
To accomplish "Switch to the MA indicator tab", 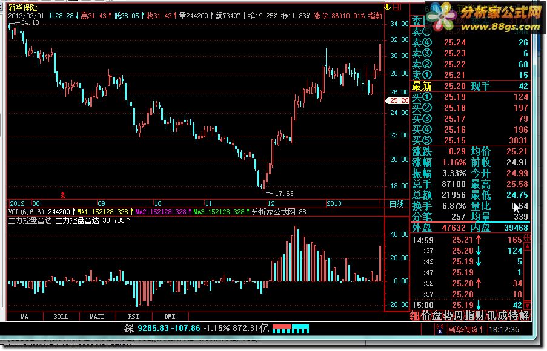I will 24,317.
